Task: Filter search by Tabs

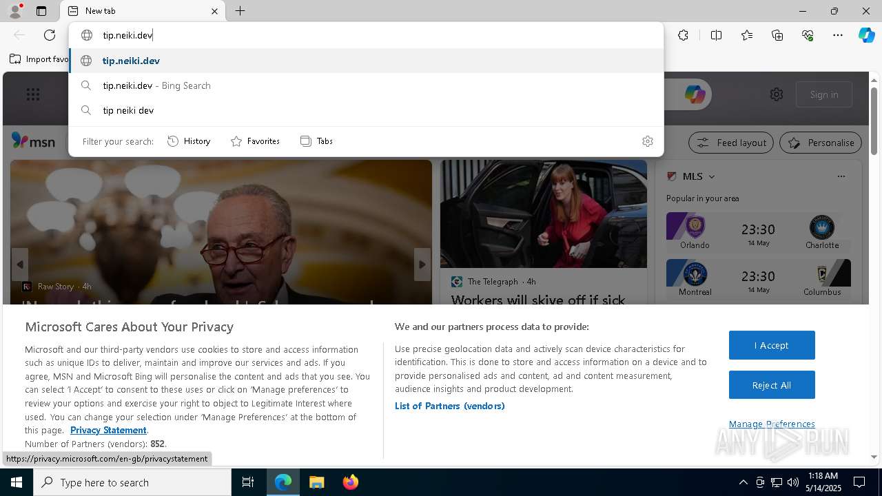Action: tap(316, 141)
